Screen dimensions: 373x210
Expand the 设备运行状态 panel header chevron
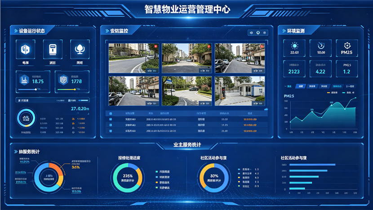[x=15, y=31]
